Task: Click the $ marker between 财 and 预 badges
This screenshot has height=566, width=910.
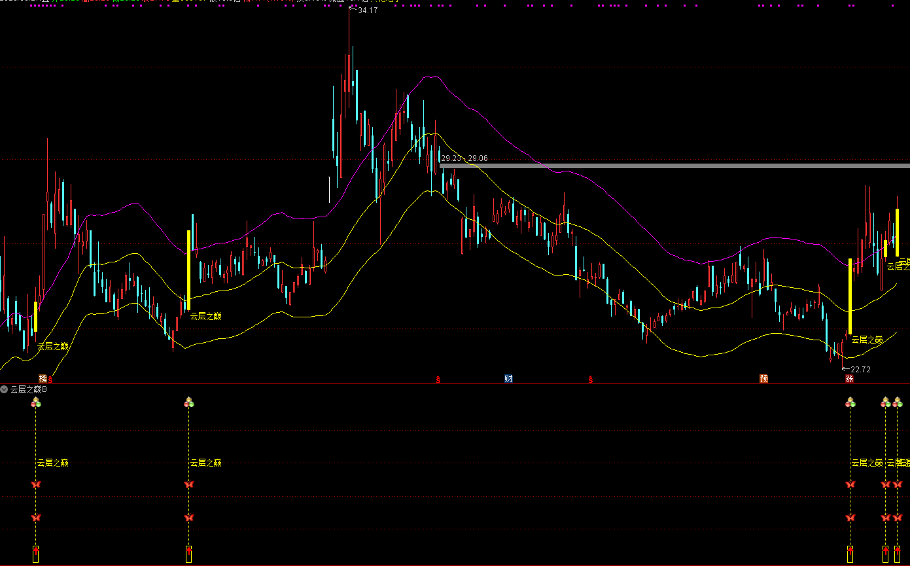Action: tap(590, 379)
